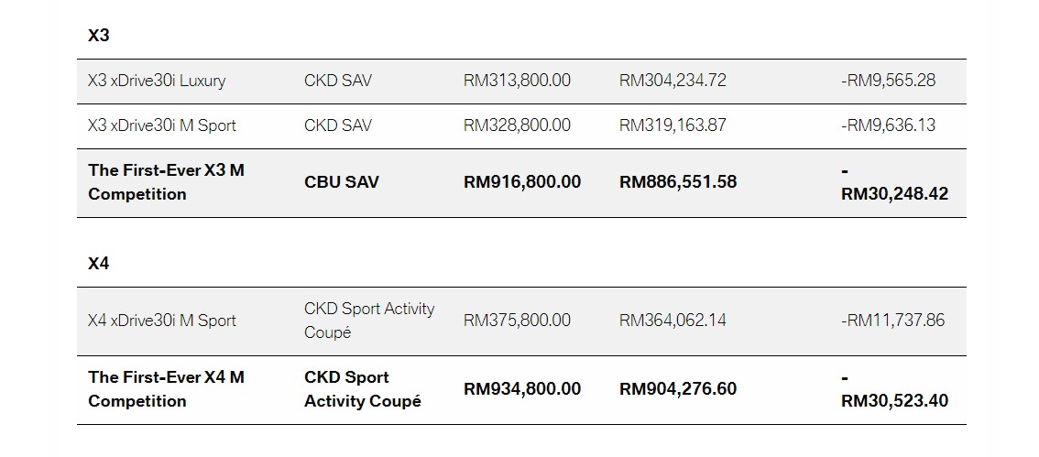Click the RM904,276.60 price
The width and height of the screenshot is (1039, 457).
(678, 389)
